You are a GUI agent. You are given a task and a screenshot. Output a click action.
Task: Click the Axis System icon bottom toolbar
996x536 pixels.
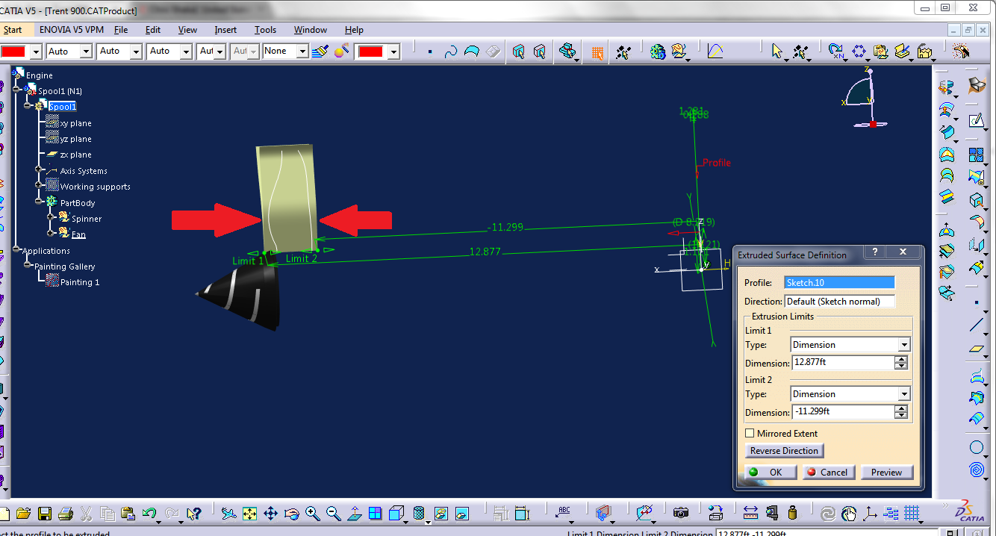[870, 514]
